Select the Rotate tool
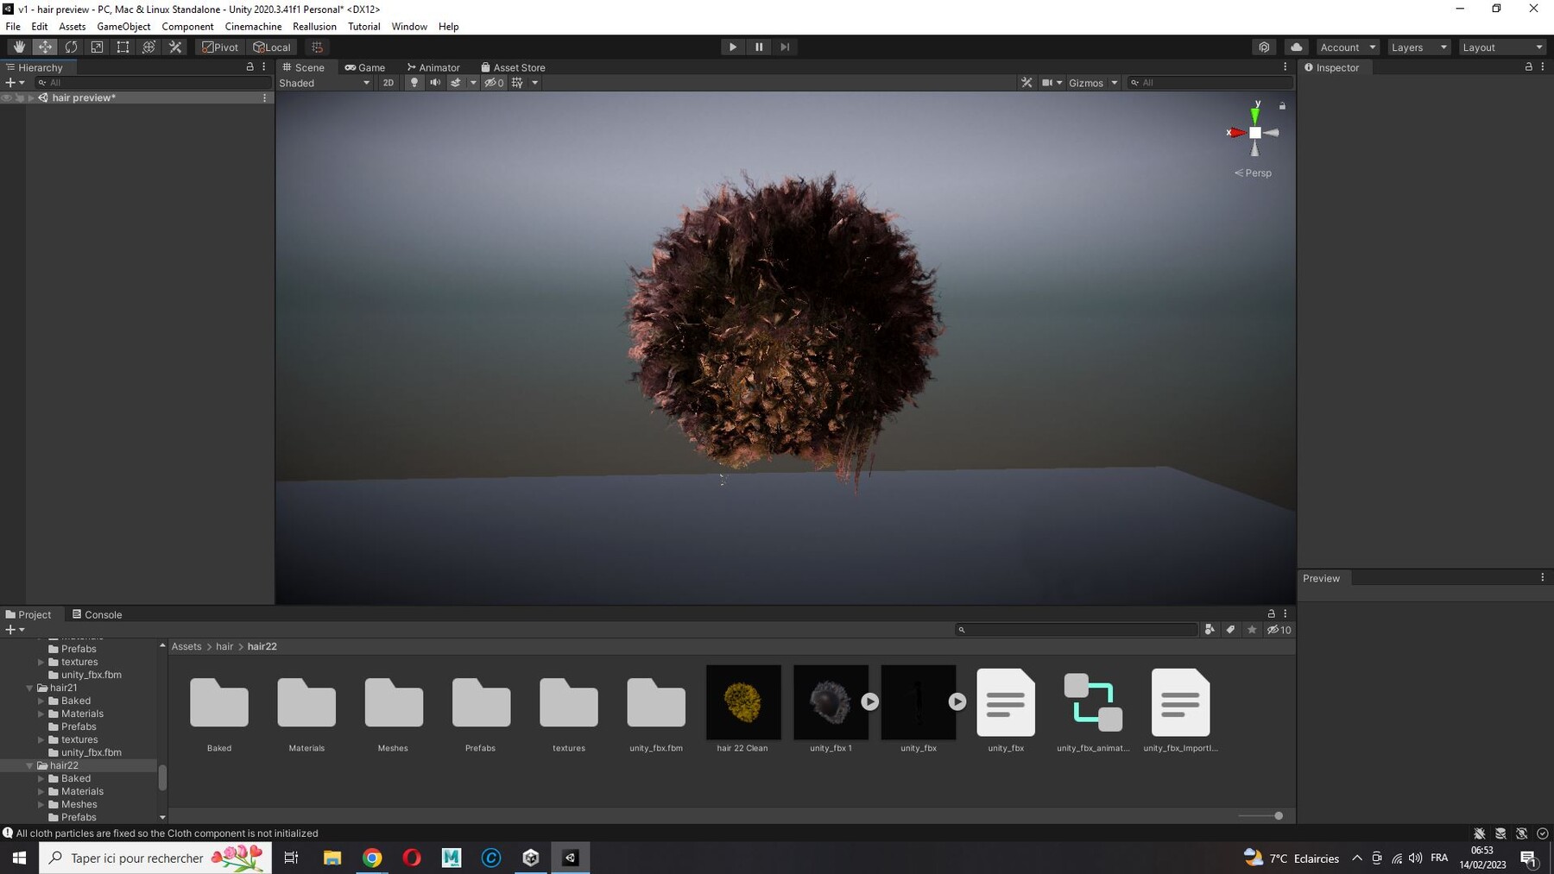Viewport: 1554px width, 874px height. tap(71, 47)
